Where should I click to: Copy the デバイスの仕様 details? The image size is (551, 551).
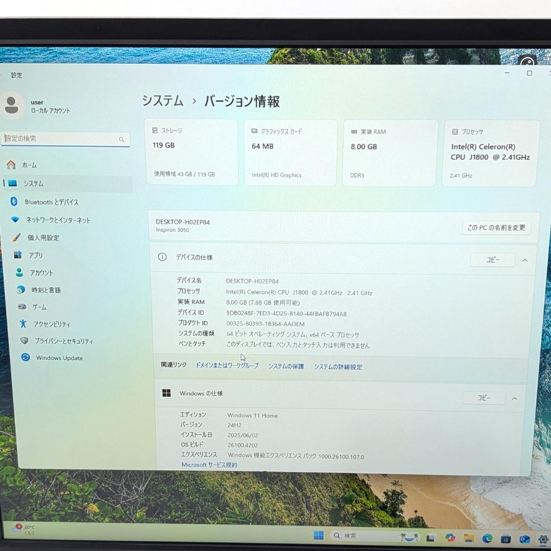(493, 260)
